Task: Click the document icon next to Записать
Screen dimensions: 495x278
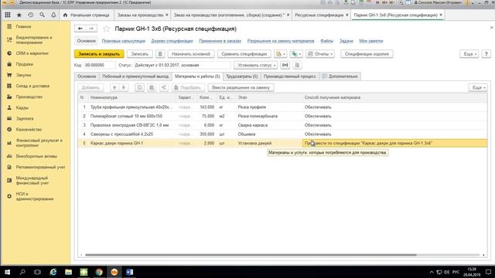Action: coord(160,54)
